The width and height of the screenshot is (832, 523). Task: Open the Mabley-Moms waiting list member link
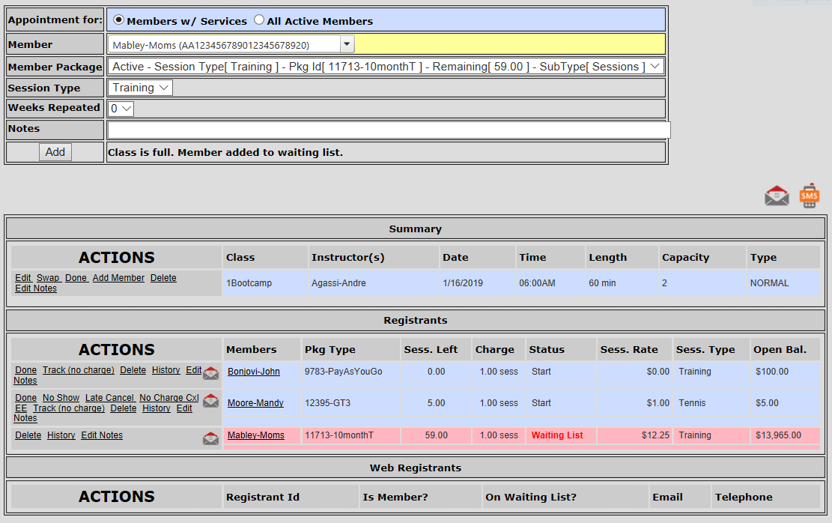tap(255, 435)
